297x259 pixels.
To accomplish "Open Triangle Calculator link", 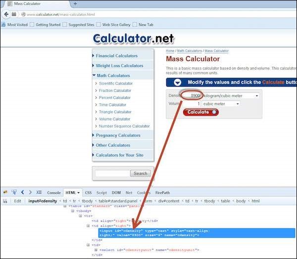I will (x=115, y=112).
